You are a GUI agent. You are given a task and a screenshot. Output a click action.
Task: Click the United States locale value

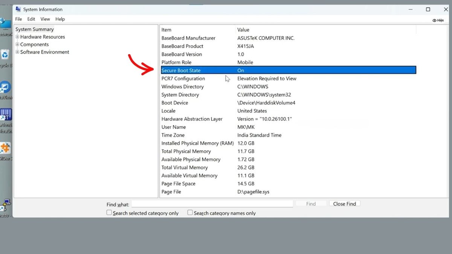pyautogui.click(x=252, y=111)
